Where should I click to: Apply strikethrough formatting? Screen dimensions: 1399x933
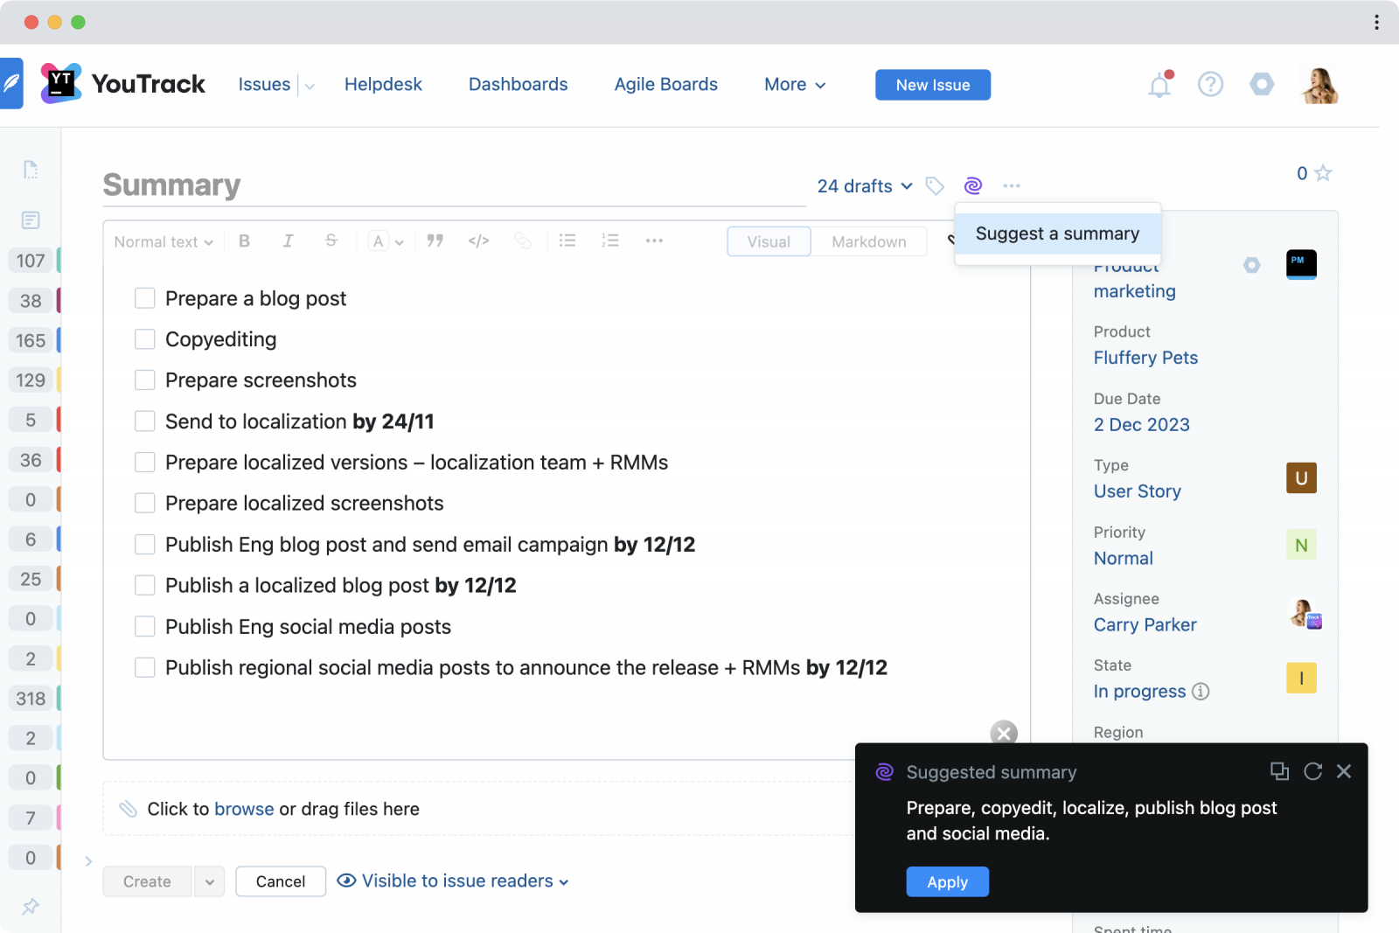[331, 240]
